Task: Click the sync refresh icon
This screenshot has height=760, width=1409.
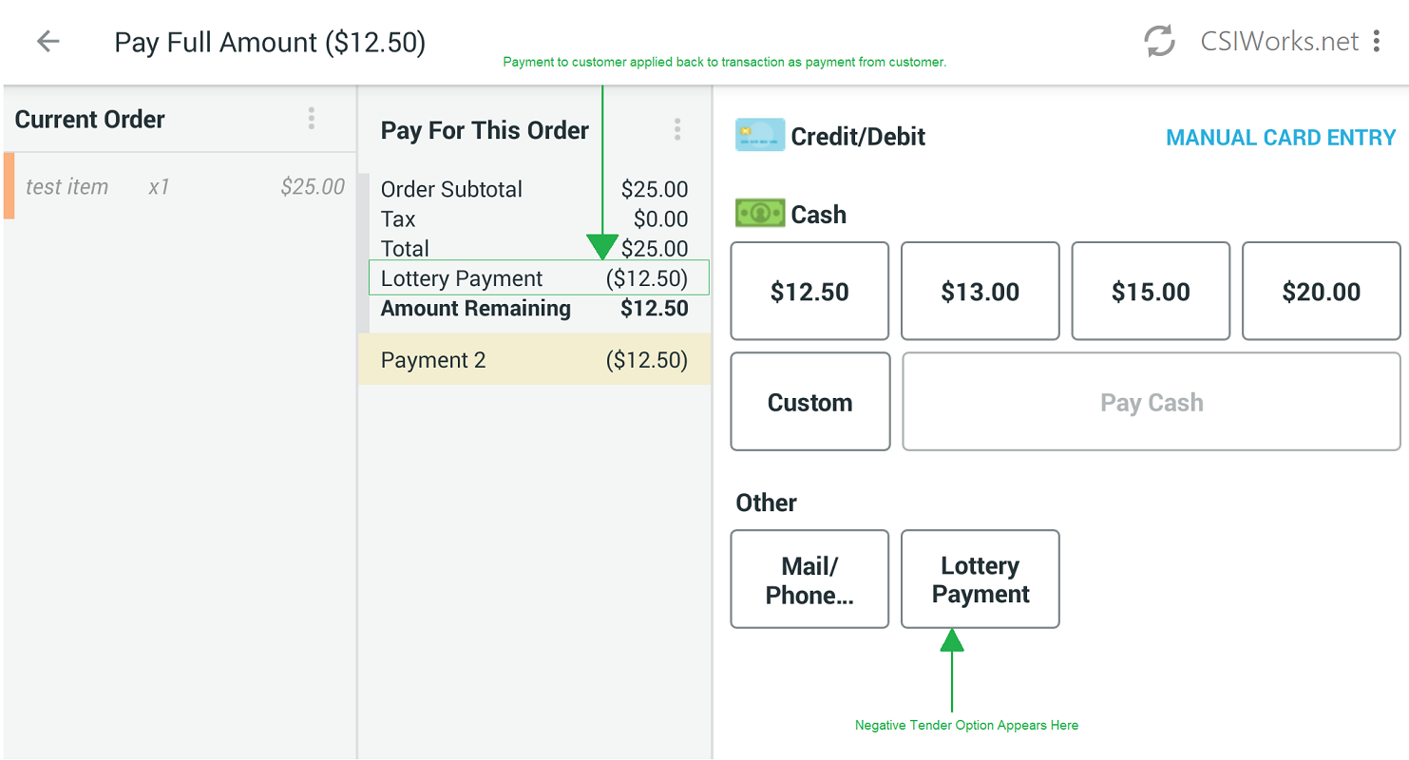Action: 1159,42
